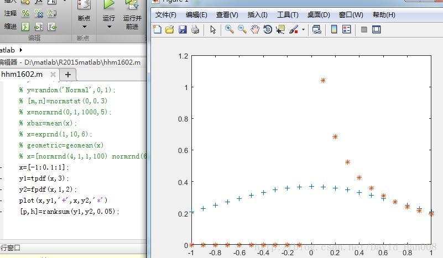Image resolution: width=443 pixels, height=258 pixels.
Task: Select the Rotate 3D tool
Action: (x=268, y=29)
